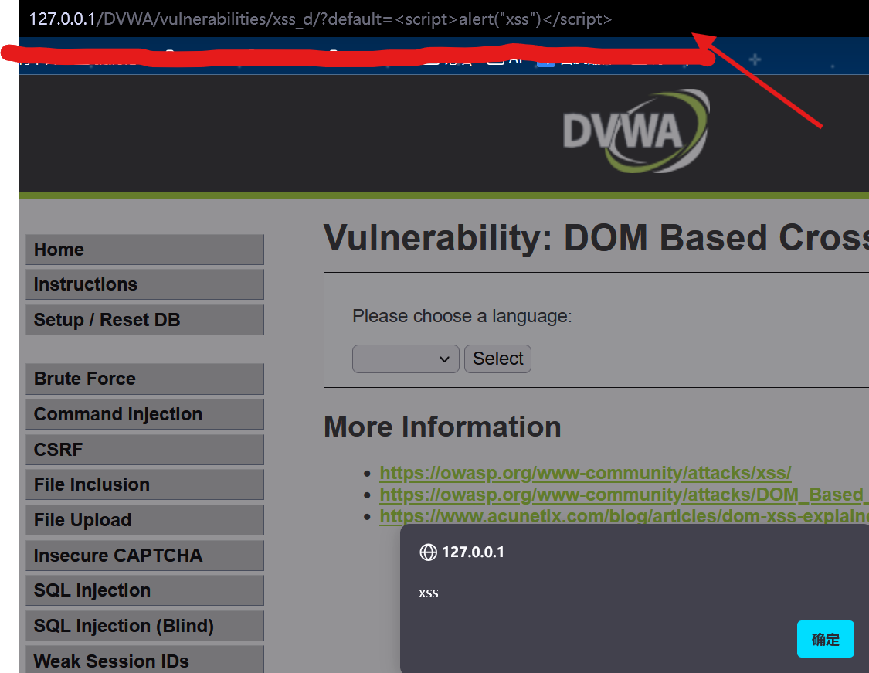This screenshot has height=673, width=869.
Task: Confirm the xss alert with 确定
Action: tap(825, 639)
